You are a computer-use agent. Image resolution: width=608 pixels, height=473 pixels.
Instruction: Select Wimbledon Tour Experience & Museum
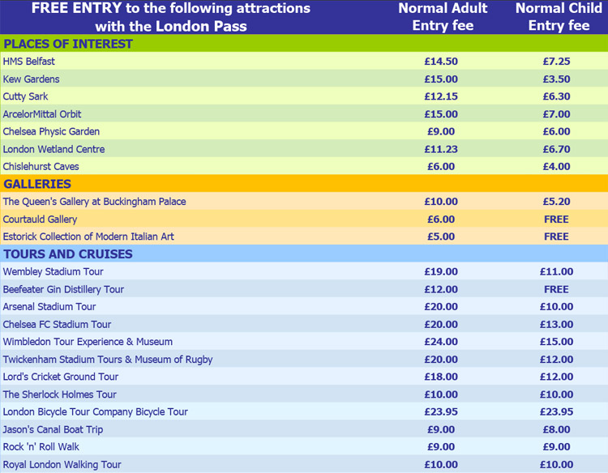coord(88,342)
